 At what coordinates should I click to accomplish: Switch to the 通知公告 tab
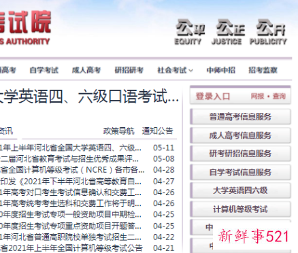point(157,131)
